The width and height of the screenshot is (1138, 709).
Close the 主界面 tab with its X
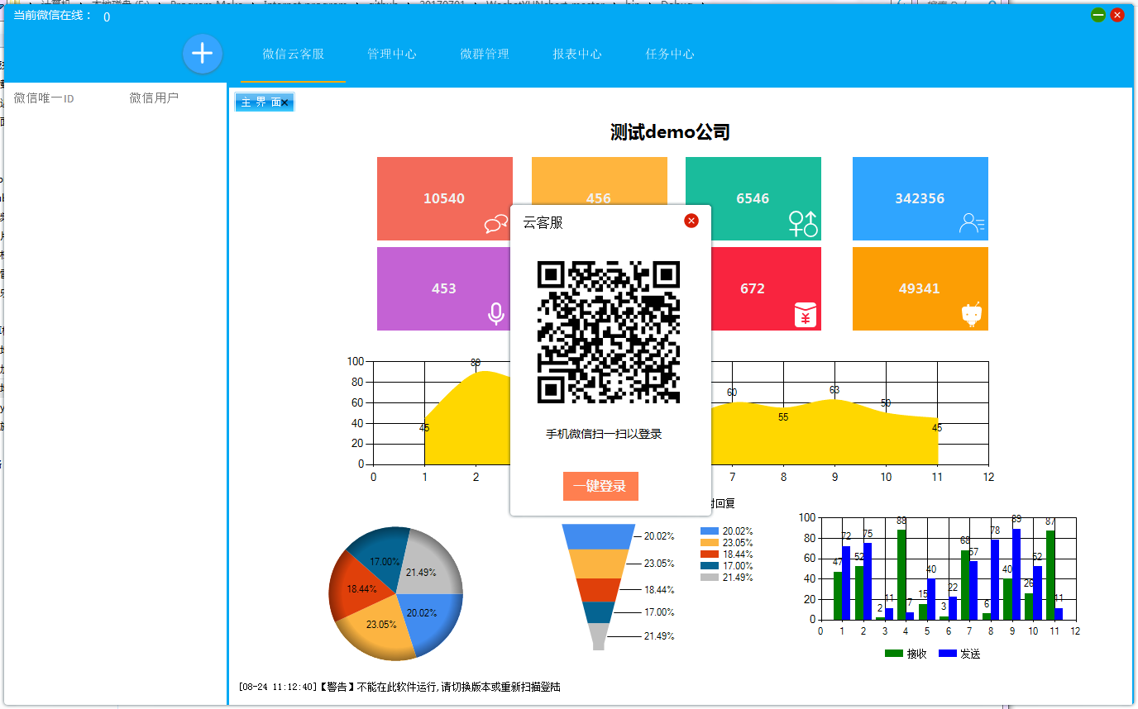click(284, 102)
